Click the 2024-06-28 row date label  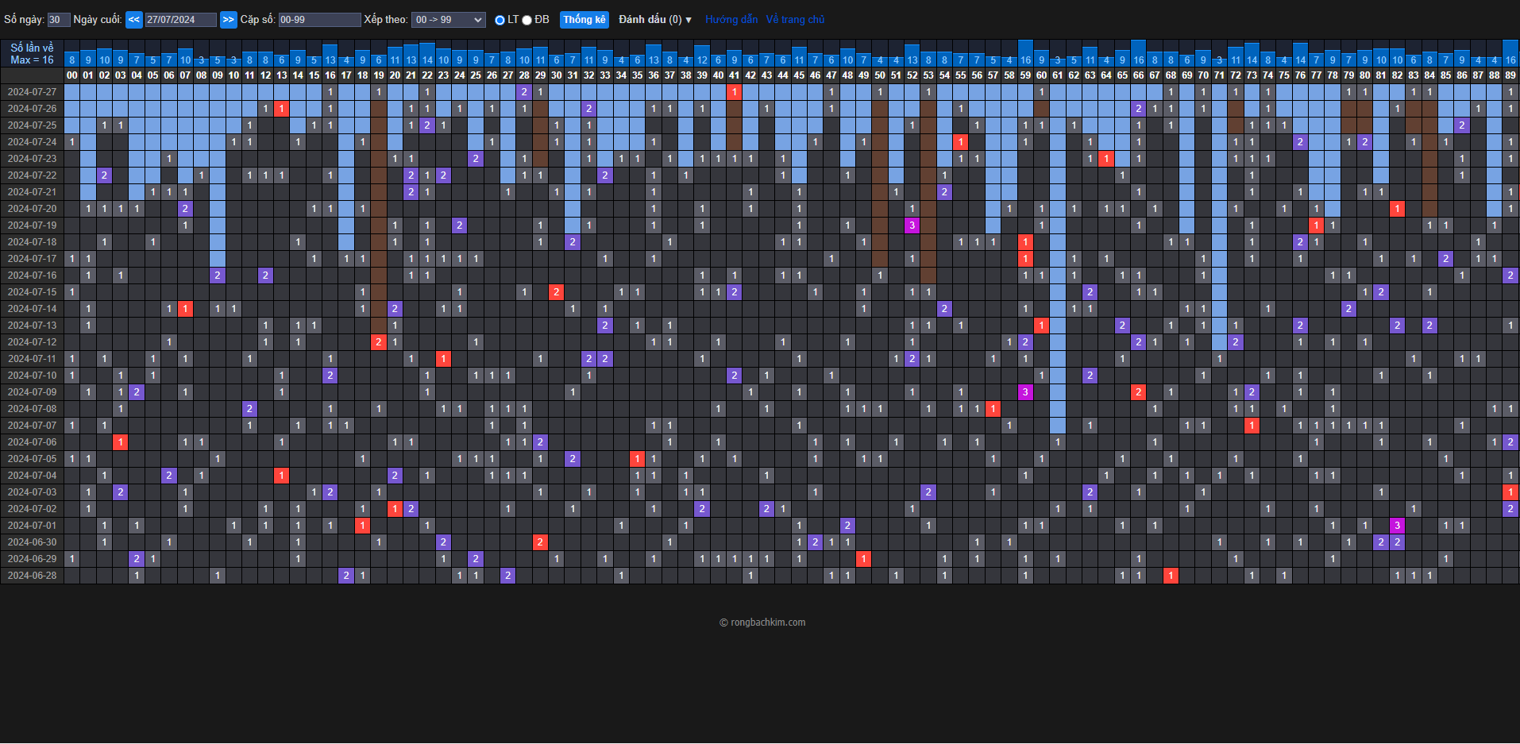33,576
